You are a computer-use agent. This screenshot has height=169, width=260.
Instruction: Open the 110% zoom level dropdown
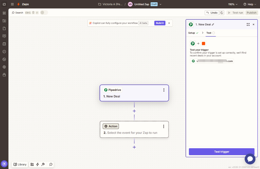click(x=233, y=4)
